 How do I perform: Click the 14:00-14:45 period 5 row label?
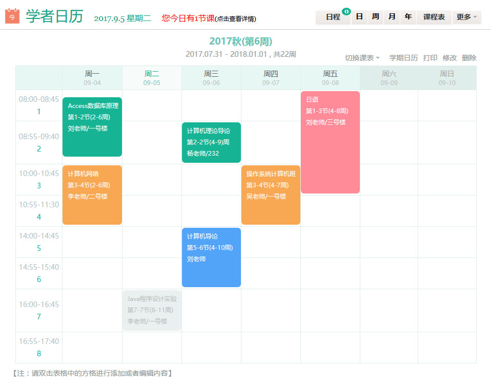[x=39, y=242]
